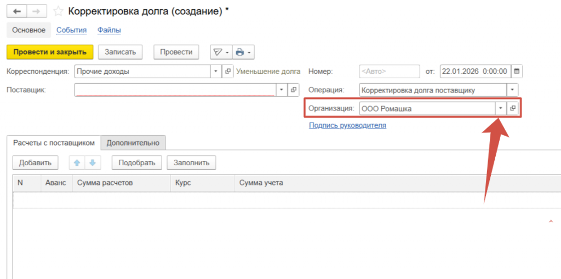The height and width of the screenshot is (279, 561).
Task: Click the back navigation arrow
Action: pos(16,11)
